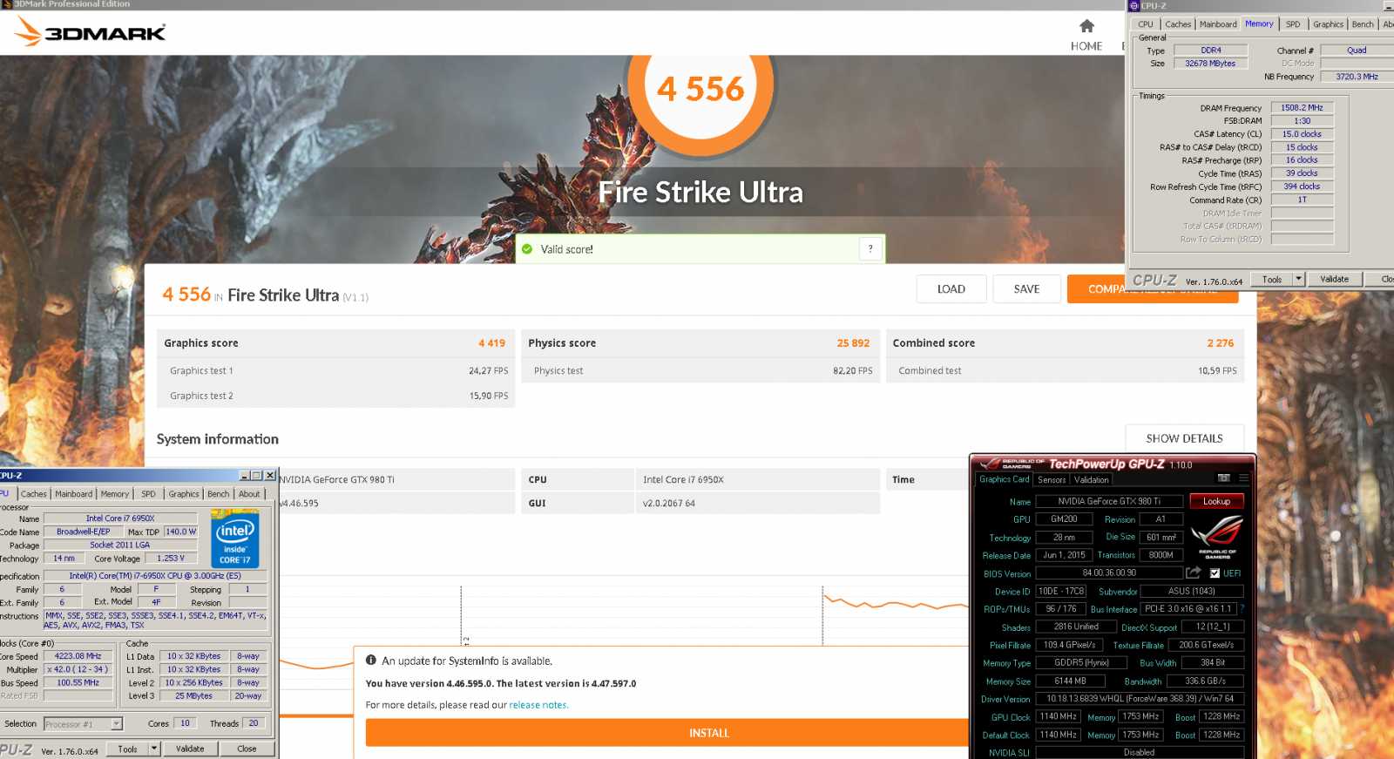This screenshot has height=759, width=1394.
Task: Click Validate in memory CPU-Z window
Action: point(1334,279)
